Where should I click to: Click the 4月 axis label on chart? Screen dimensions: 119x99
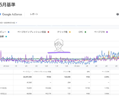[x=106, y=66]
